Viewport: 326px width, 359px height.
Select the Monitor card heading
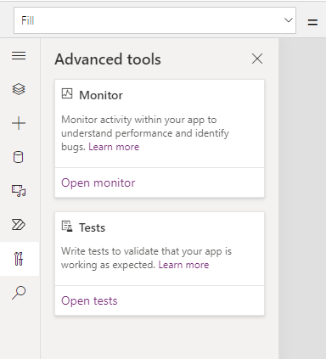point(101,95)
